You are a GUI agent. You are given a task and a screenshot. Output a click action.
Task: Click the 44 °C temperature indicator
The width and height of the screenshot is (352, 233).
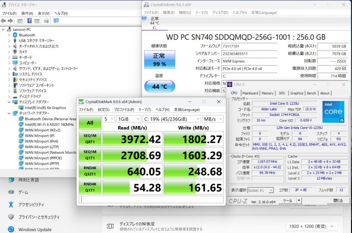point(159,86)
